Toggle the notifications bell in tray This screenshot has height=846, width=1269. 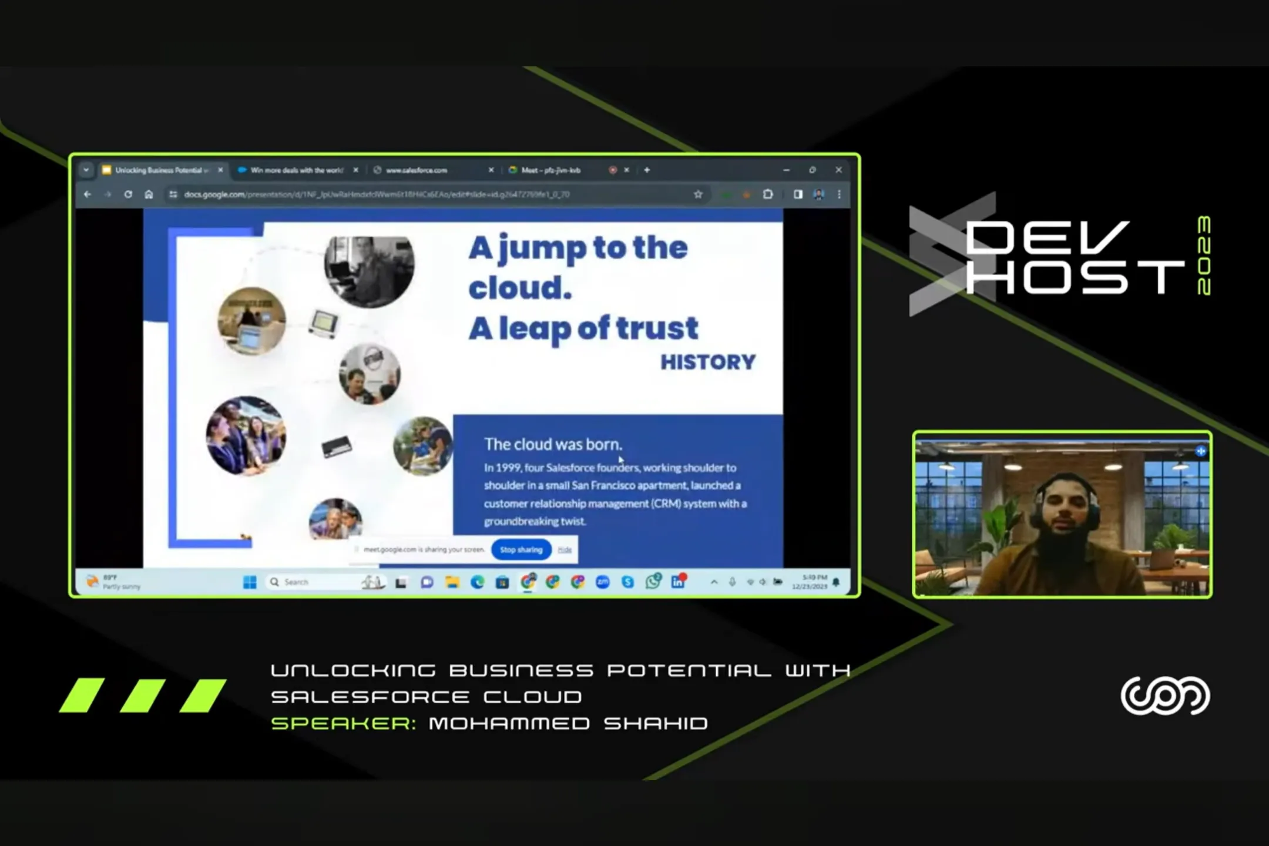click(836, 582)
